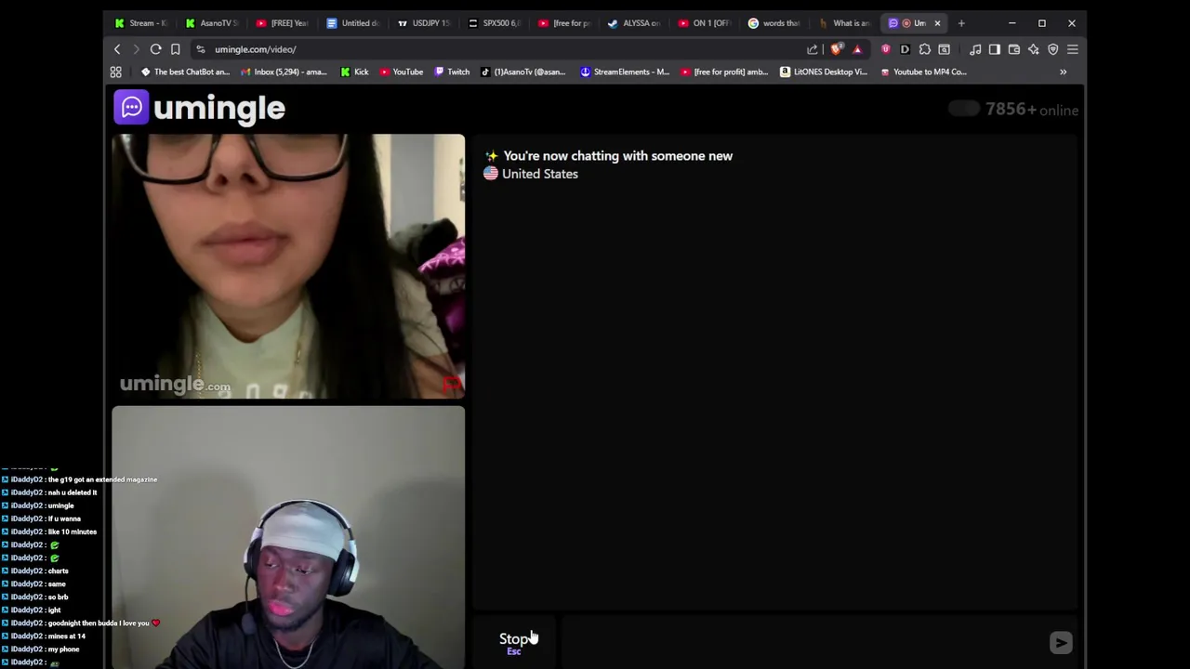The width and height of the screenshot is (1190, 669).
Task: Switch to the AsanoTV tab
Action: pos(212,23)
